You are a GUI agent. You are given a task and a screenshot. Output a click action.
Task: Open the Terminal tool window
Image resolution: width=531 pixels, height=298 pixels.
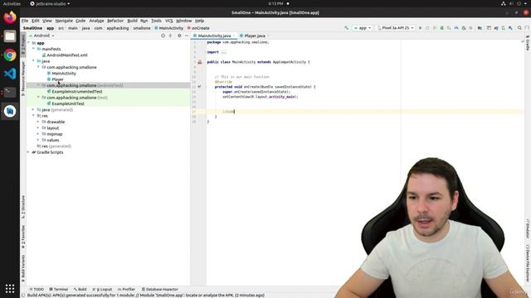click(x=59, y=289)
